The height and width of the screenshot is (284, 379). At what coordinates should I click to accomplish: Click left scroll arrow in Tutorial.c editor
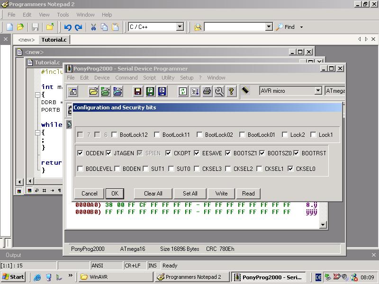pos(30,181)
